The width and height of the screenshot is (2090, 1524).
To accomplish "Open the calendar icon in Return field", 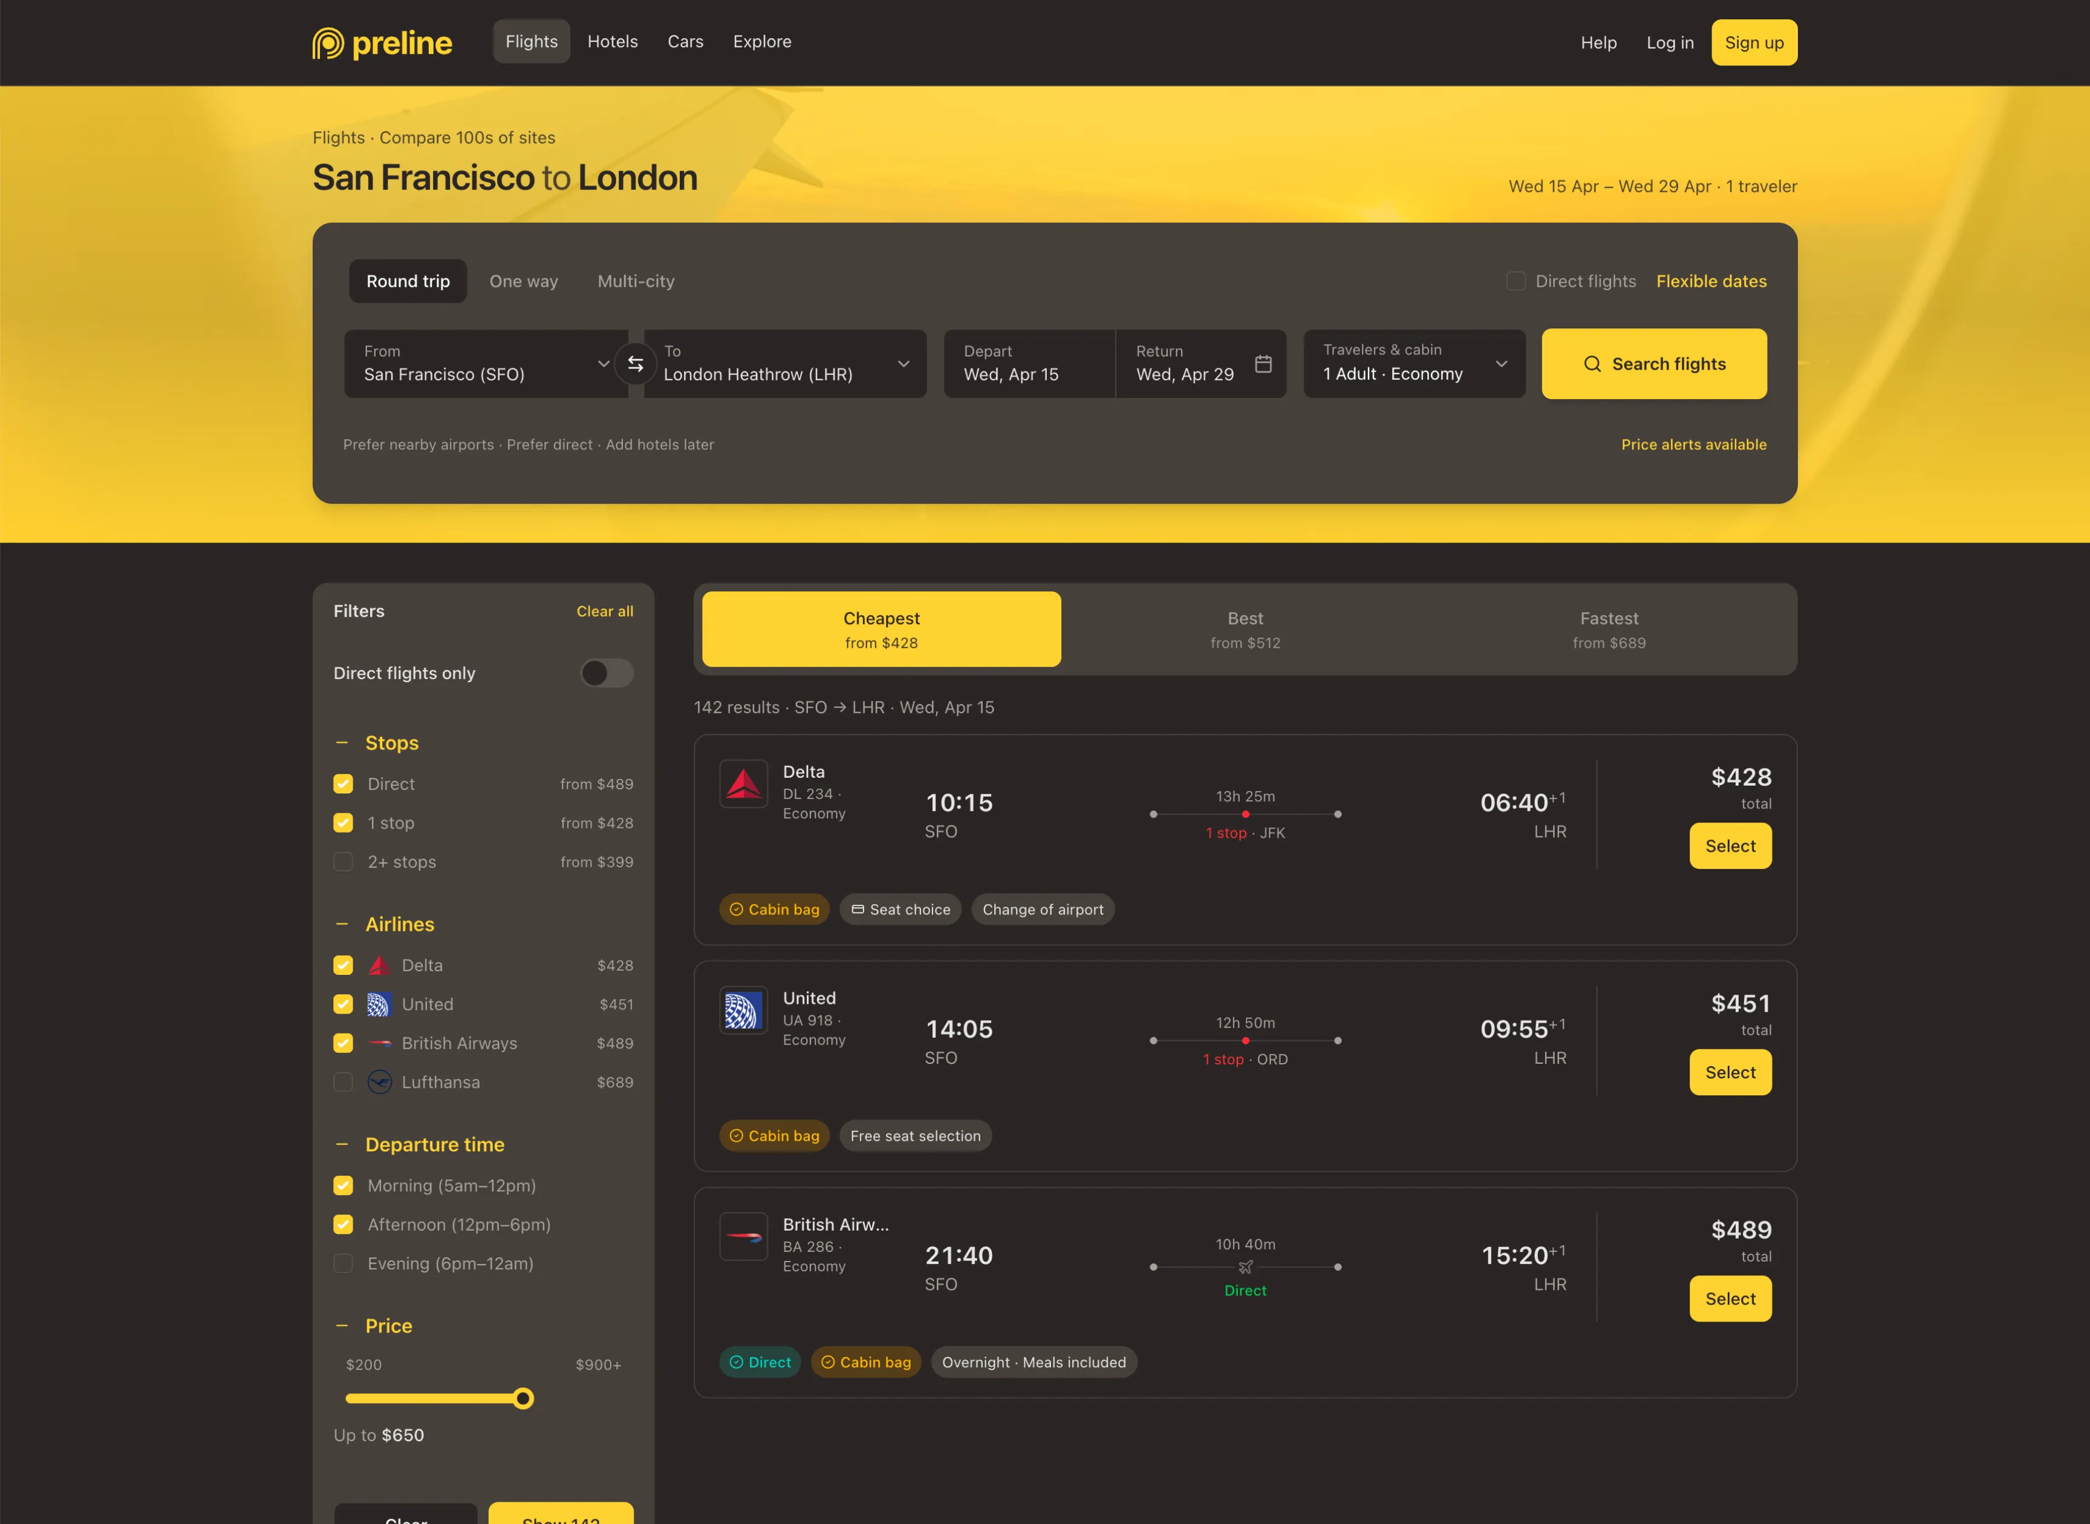I will tap(1263, 363).
